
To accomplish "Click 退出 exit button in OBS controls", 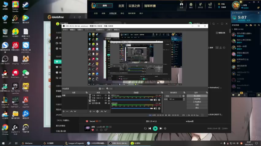I will tap(197, 108).
